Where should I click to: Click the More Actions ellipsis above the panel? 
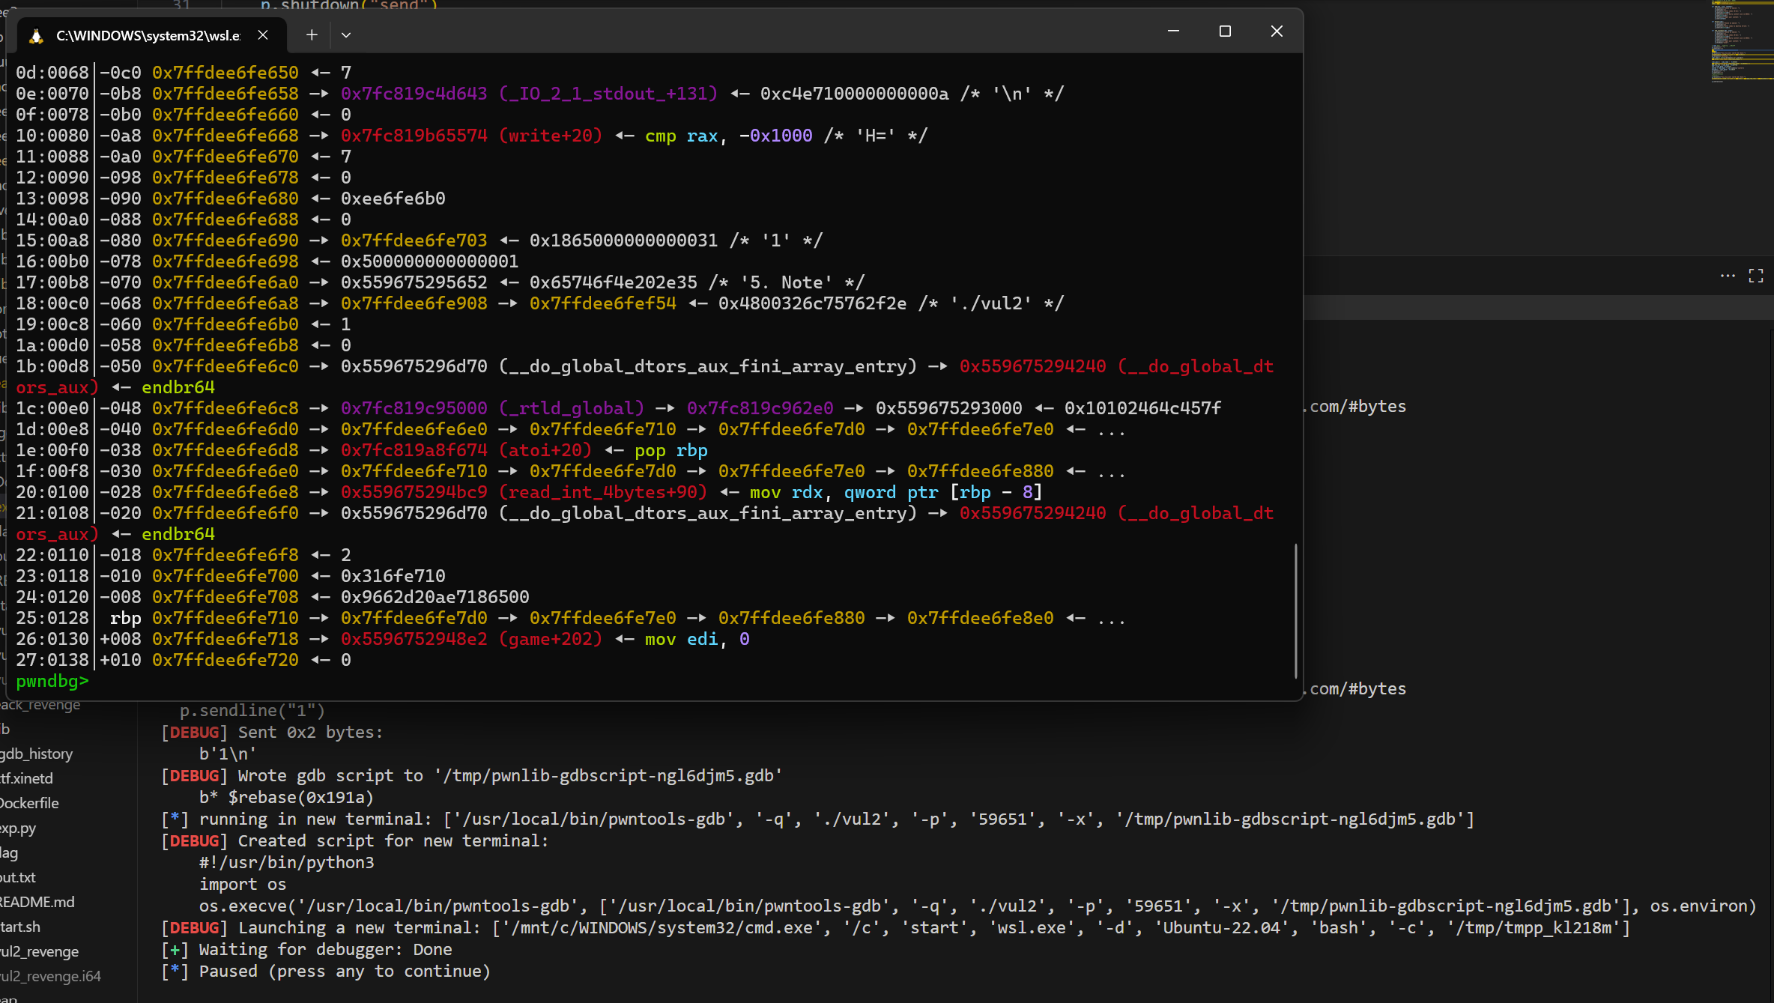click(1728, 276)
